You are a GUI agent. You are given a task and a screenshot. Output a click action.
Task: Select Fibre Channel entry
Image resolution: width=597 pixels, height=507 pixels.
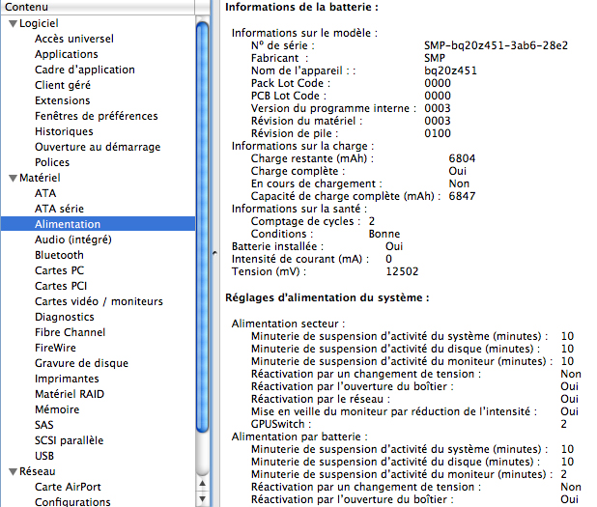point(71,332)
